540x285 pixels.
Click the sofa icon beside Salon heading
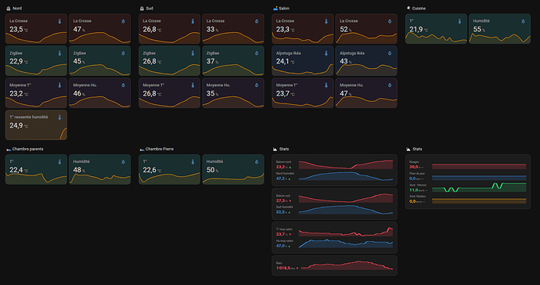(x=275, y=9)
